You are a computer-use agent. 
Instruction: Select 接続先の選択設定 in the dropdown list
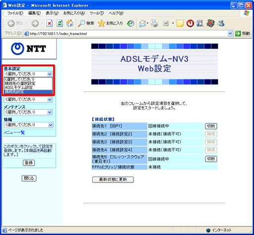(28, 83)
